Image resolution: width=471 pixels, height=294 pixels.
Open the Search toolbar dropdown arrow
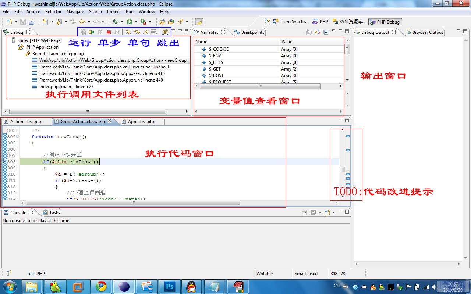[x=186, y=22]
